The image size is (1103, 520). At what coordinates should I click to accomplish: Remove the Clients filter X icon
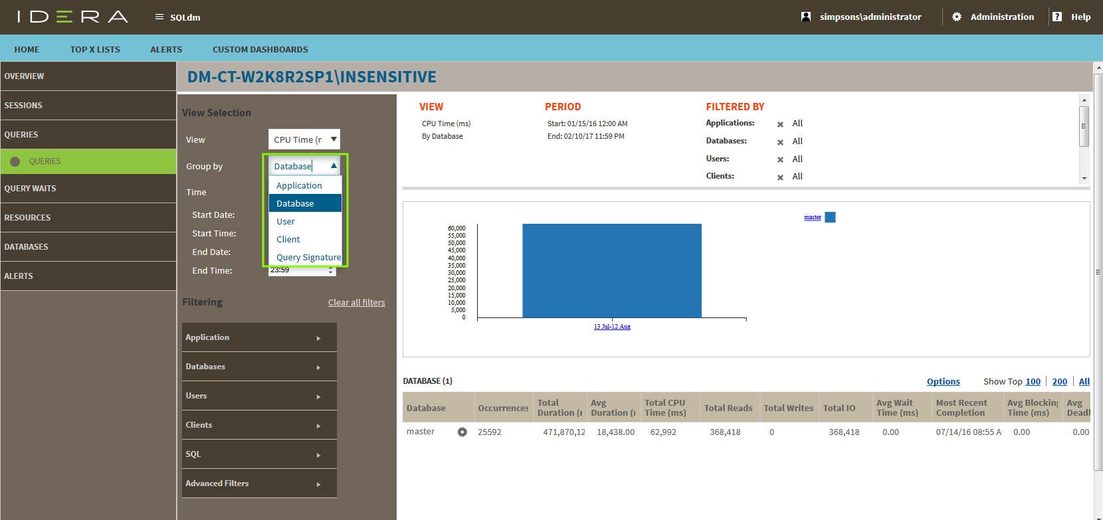click(780, 177)
